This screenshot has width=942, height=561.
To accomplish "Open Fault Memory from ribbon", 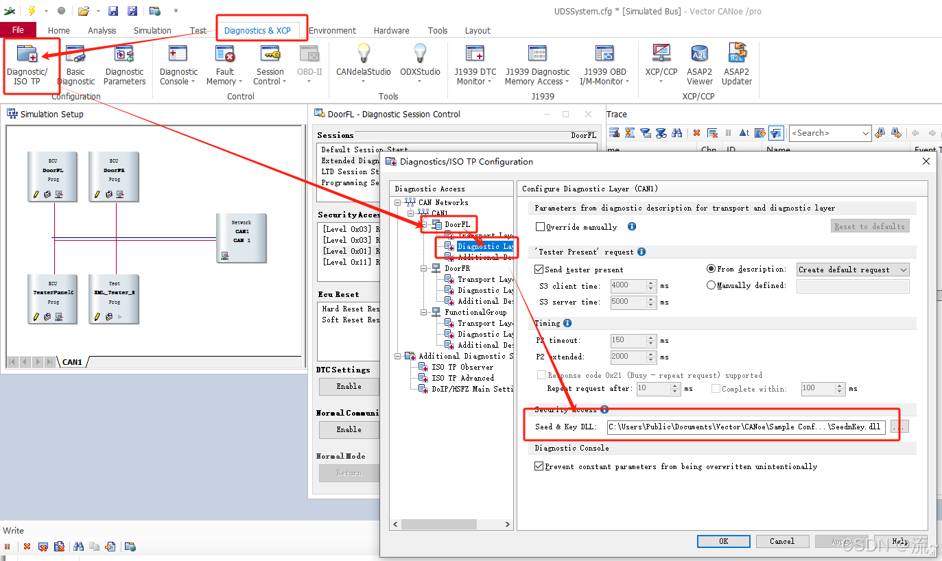I will (x=225, y=65).
